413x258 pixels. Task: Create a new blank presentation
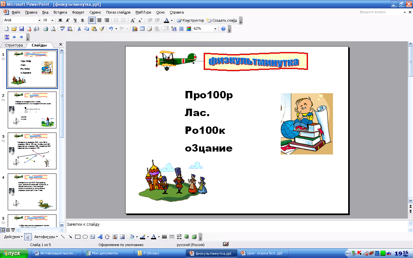click(6, 29)
